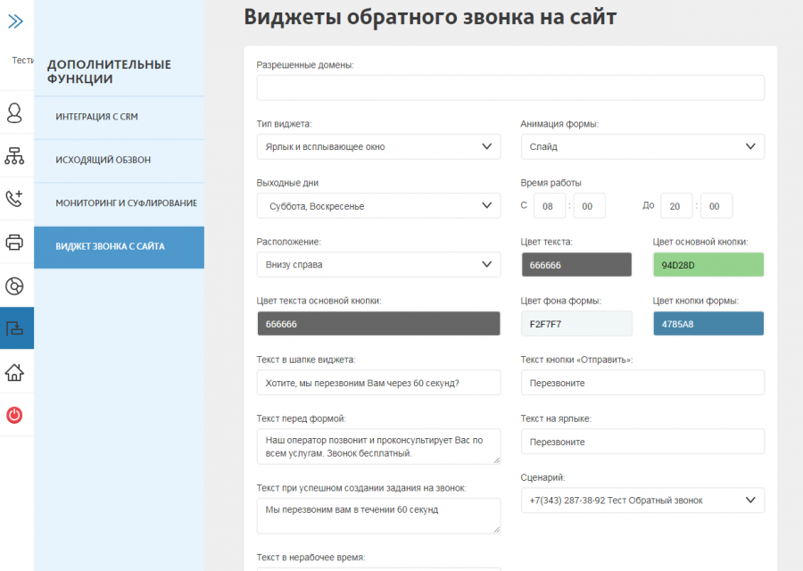Select 'Исходящий обзвон' menu item
Viewport: 803px width, 571px height.
tap(119, 160)
